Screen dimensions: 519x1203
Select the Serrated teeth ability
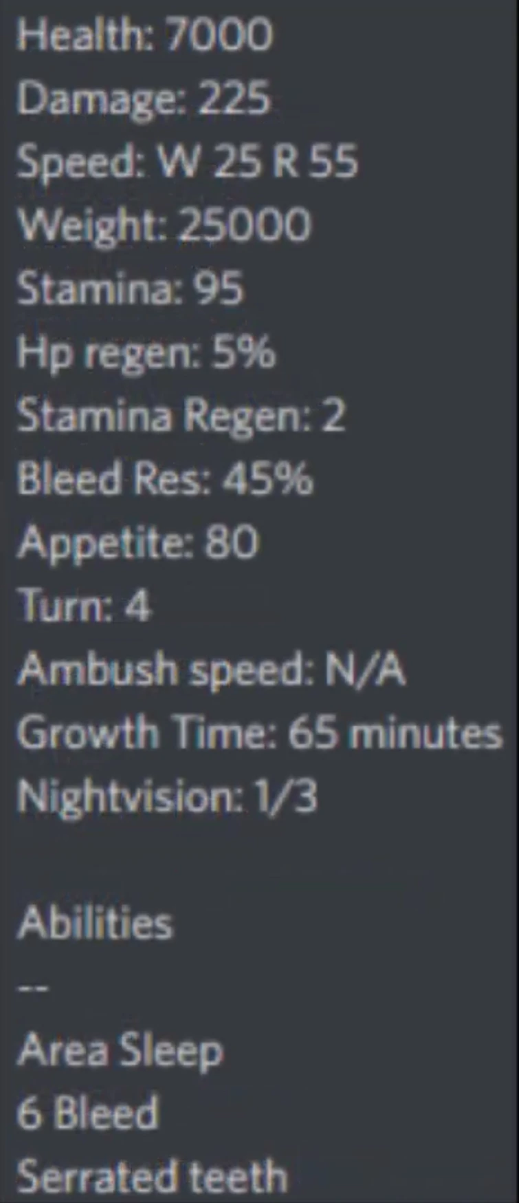pyautogui.click(x=152, y=1176)
